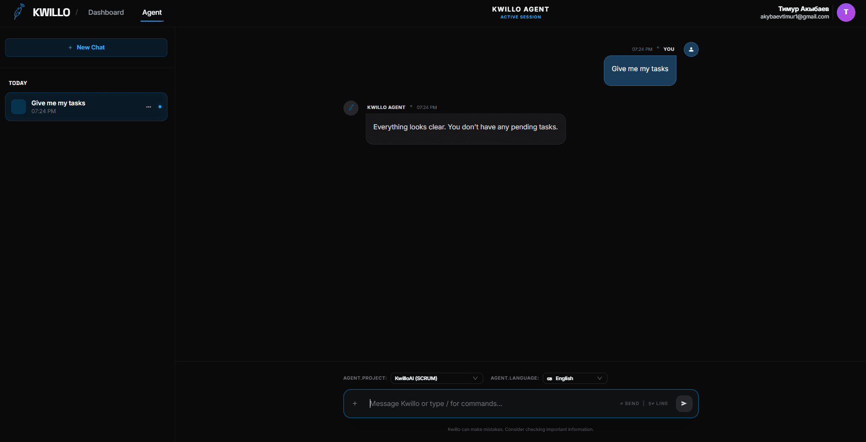Click the Kwillo parrot logo
The image size is (866, 442).
18,11
